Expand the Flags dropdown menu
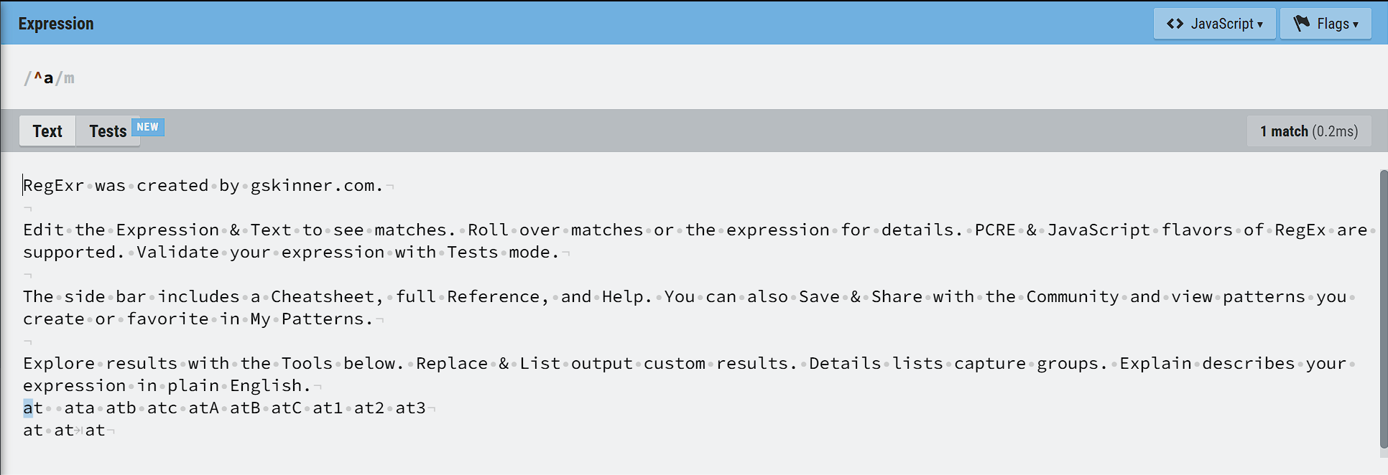Viewport: 1388px width, 475px height. tap(1325, 24)
